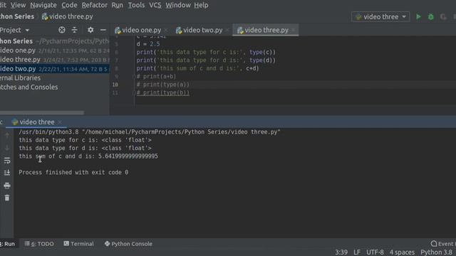Run with coverage icon in the toolbar

click(x=443, y=17)
